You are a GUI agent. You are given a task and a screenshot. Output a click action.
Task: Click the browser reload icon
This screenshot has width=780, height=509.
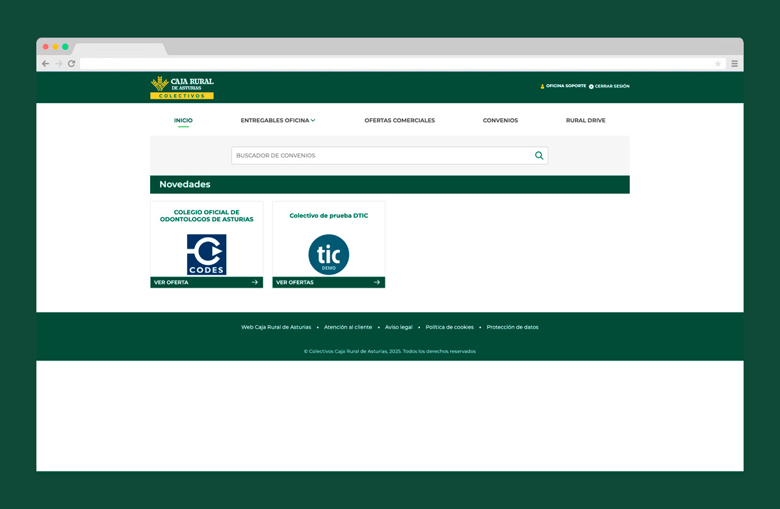tap(71, 64)
